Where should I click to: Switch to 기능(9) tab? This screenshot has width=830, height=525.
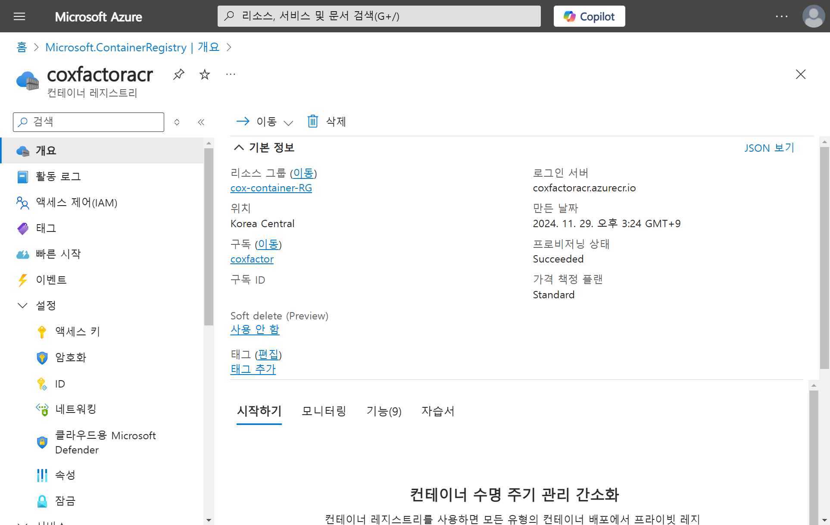pyautogui.click(x=384, y=411)
